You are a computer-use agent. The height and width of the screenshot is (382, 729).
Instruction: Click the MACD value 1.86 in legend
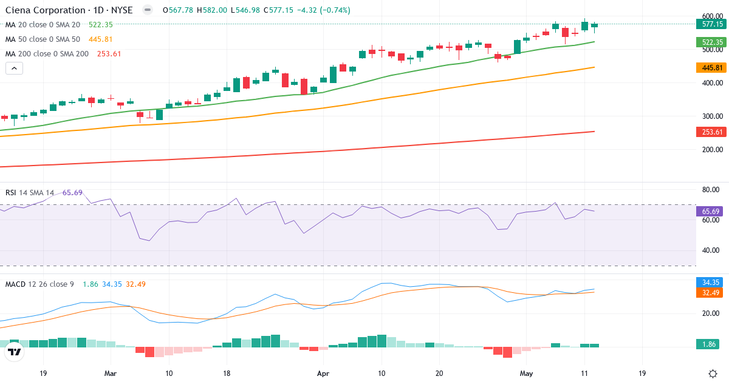click(91, 284)
